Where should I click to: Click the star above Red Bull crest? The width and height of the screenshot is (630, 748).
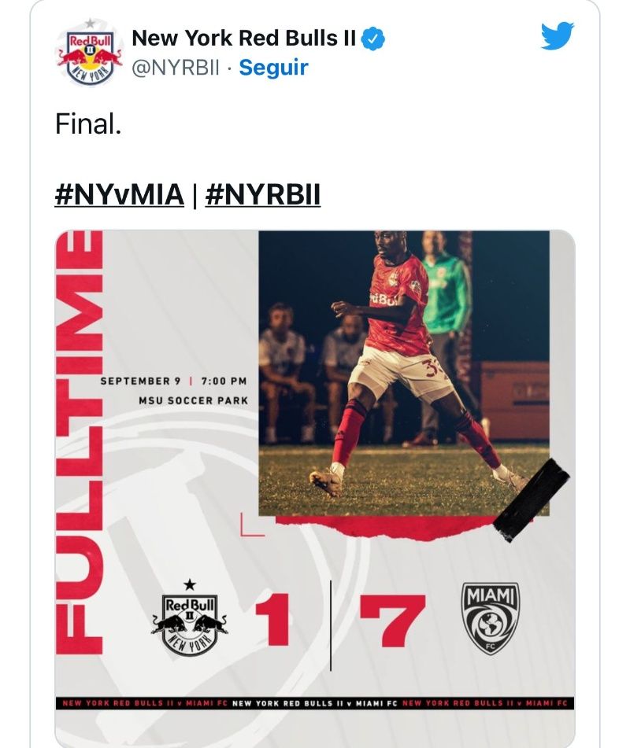190,584
